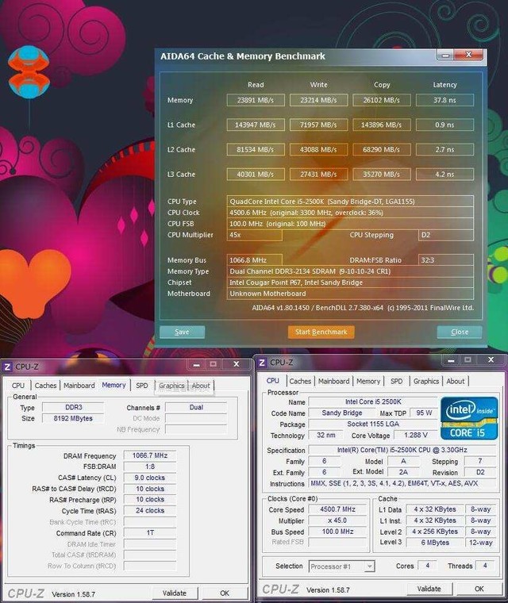
Task: Open Caches tab in right CPU-Z window
Action: tap(300, 381)
